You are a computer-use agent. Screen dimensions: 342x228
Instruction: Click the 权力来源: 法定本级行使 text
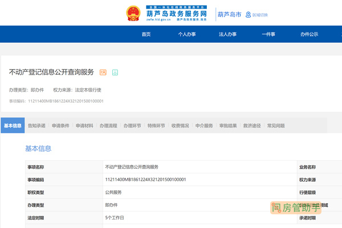(x=77, y=90)
